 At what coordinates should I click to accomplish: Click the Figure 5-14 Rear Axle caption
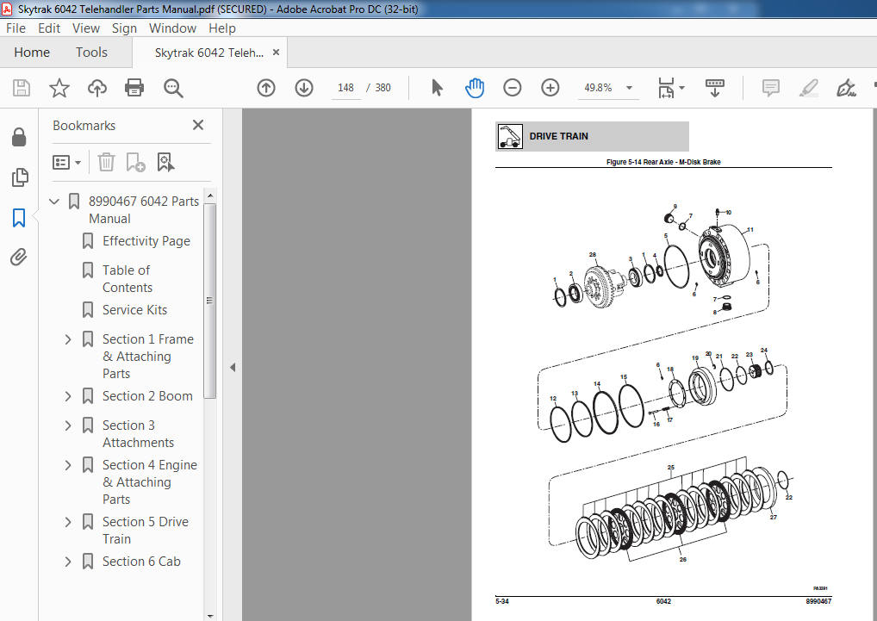[663, 162]
